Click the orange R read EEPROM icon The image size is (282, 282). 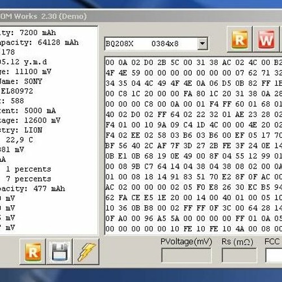pos(240,39)
